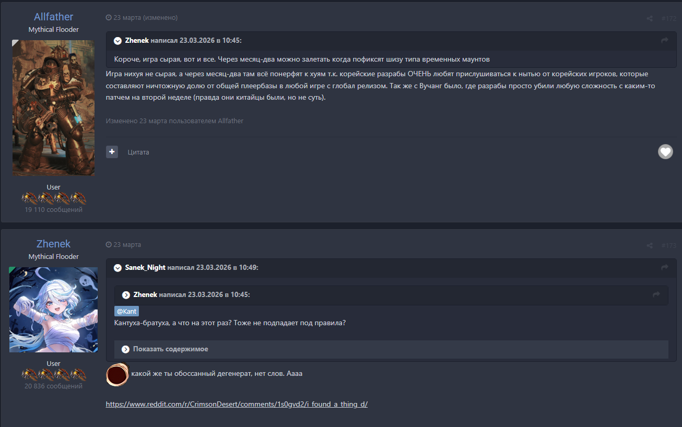Click "Цитата" to quote Allfather's post
The image size is (682, 427).
click(x=138, y=152)
